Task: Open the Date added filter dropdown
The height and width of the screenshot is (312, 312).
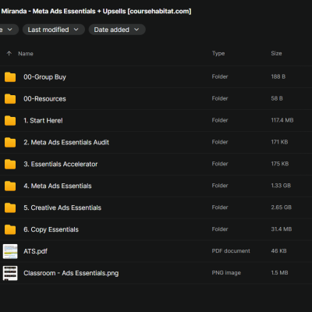Action: click(x=117, y=30)
